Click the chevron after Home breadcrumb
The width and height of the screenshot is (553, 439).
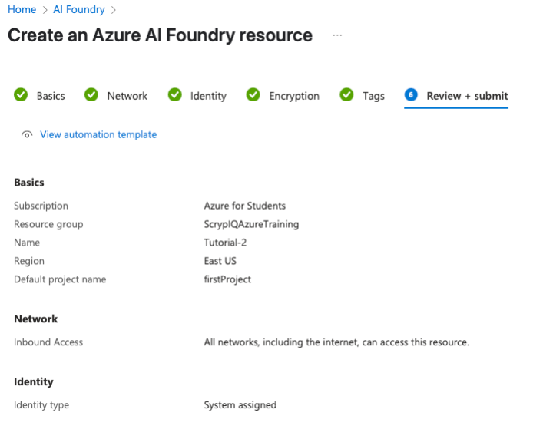(x=45, y=10)
